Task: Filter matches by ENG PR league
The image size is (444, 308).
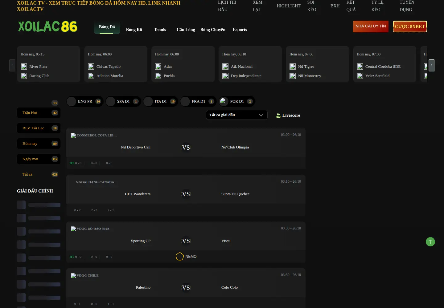Action: (85, 101)
